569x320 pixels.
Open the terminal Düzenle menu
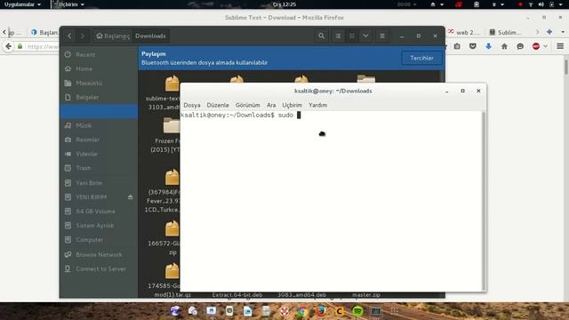click(x=218, y=105)
